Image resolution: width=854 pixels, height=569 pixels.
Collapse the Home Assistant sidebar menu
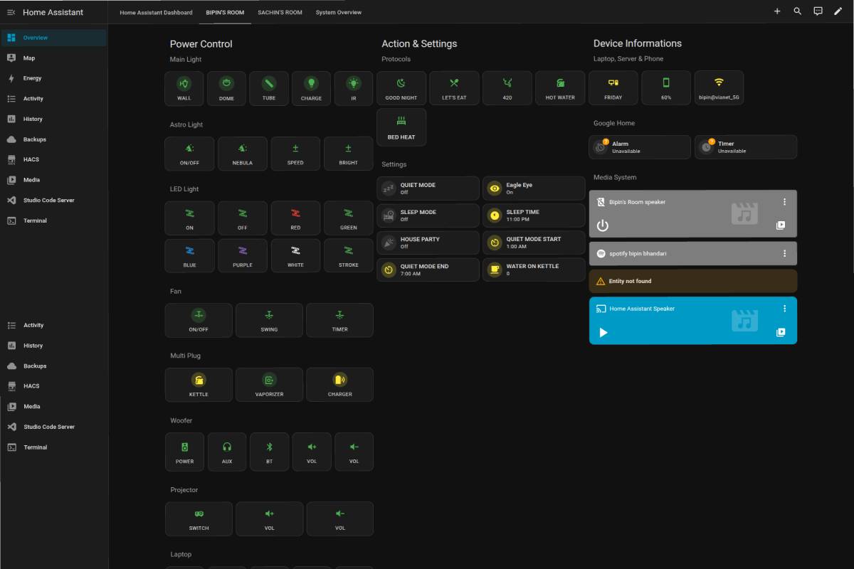[11, 12]
